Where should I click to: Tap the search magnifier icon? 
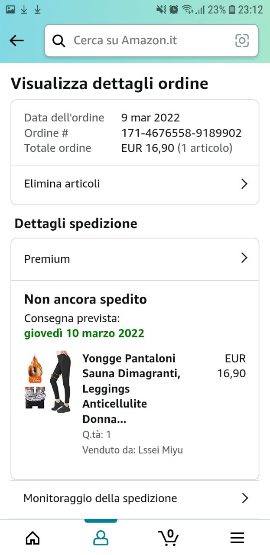coord(59,41)
